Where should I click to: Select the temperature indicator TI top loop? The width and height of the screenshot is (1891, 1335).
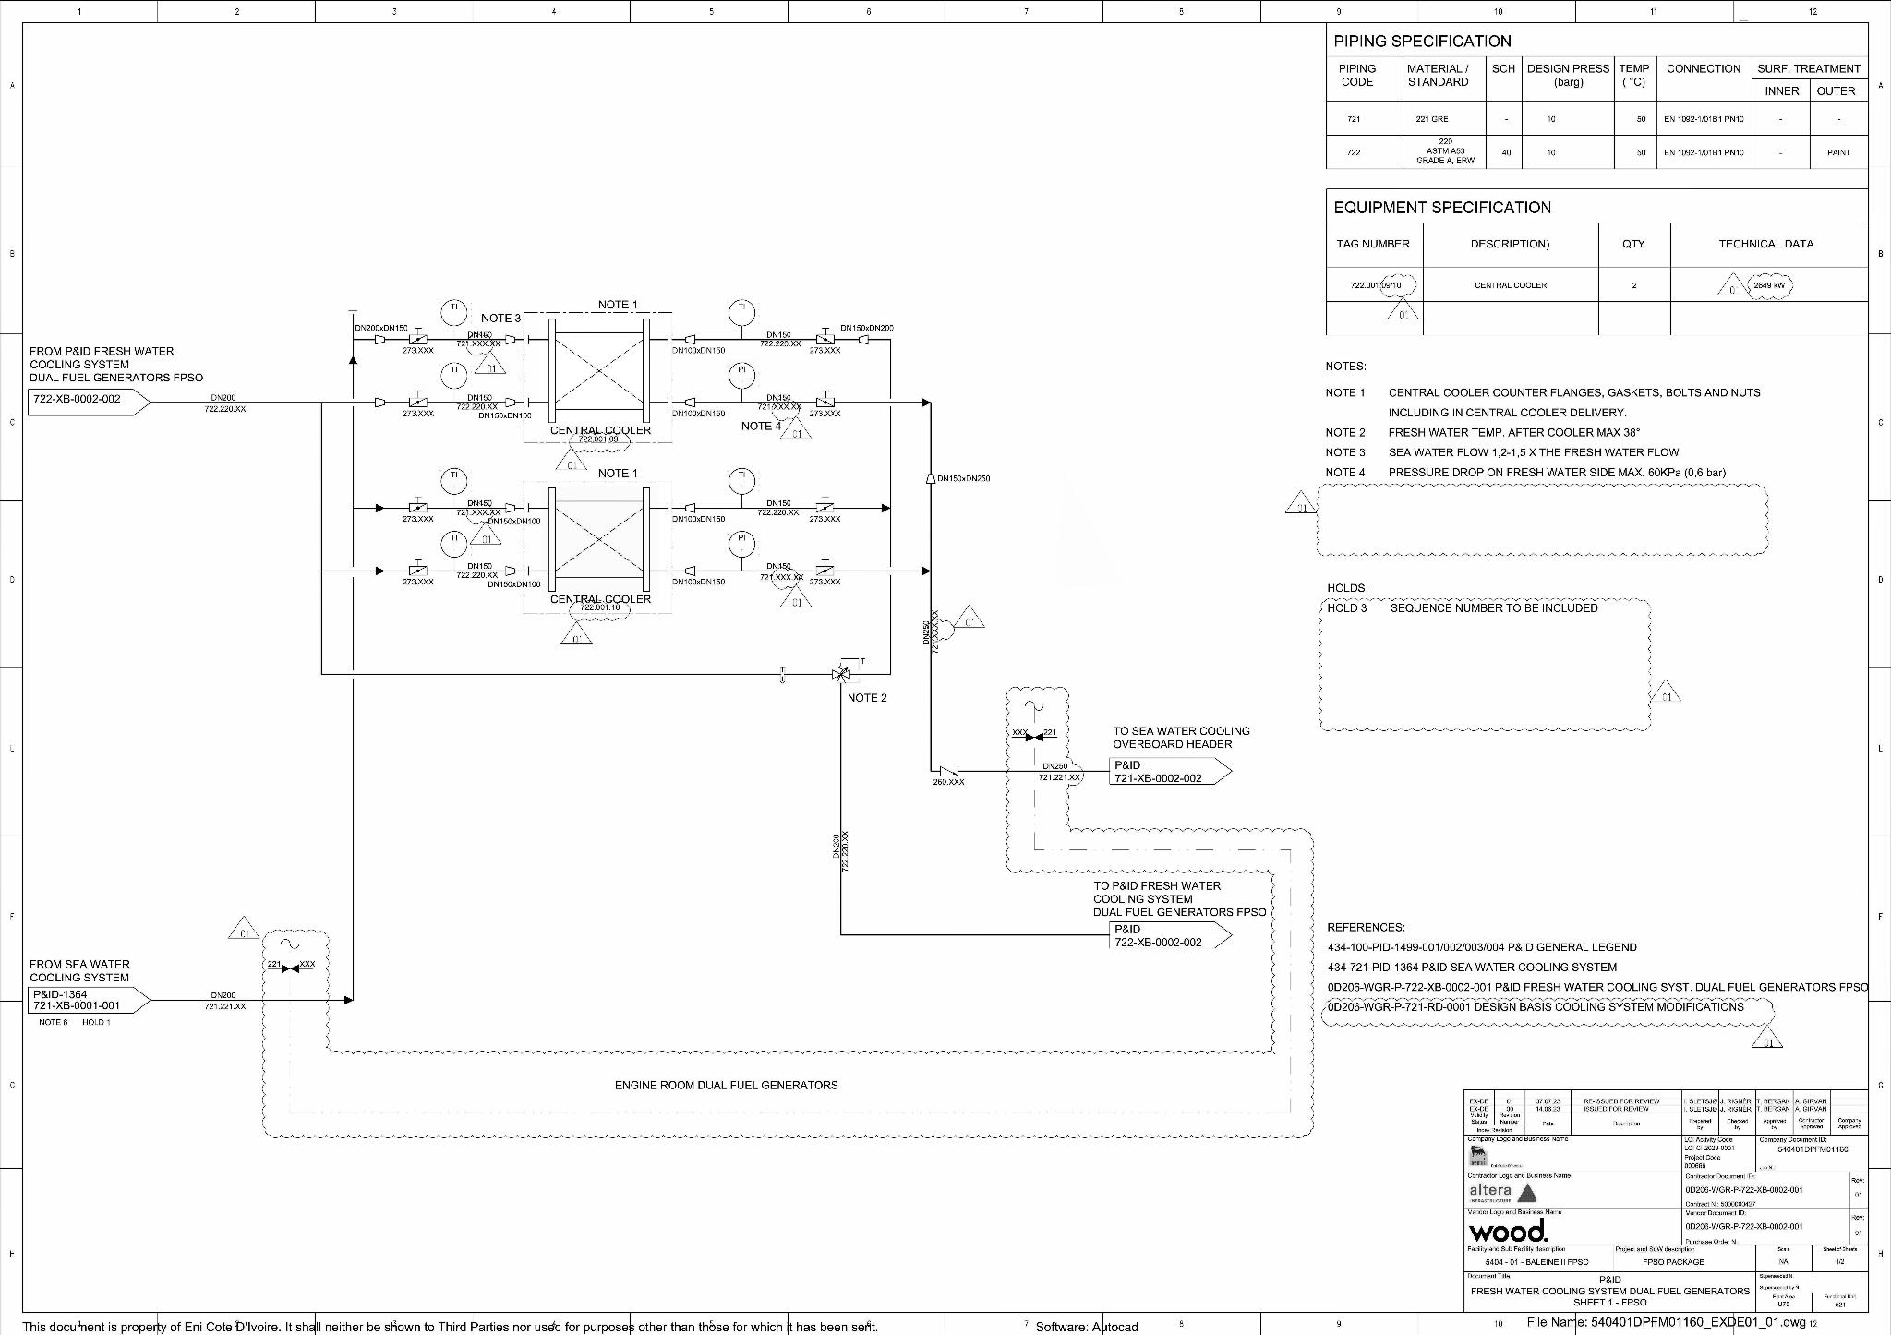[x=452, y=307]
